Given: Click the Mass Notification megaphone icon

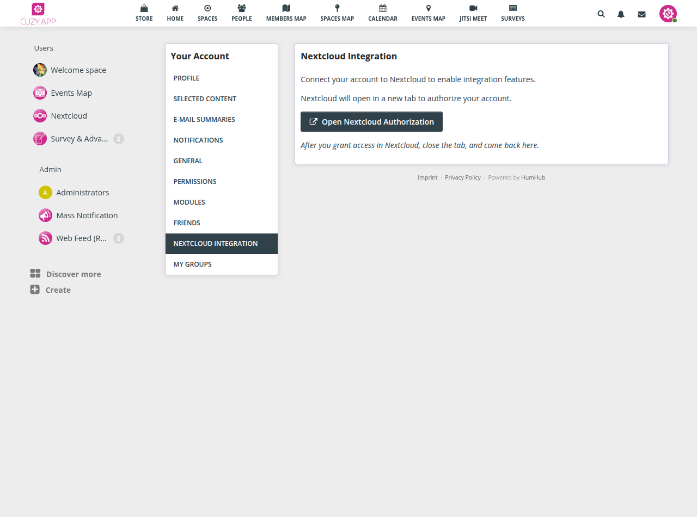Looking at the screenshot, I should (x=45, y=216).
